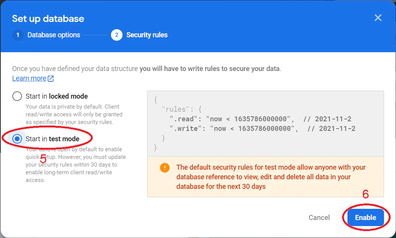
Task: Click the .write rule line in code
Action: click(x=262, y=128)
